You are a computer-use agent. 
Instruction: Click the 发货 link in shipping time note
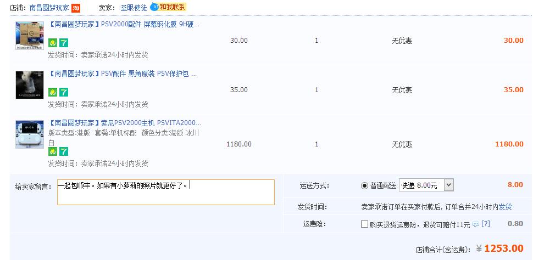(505, 207)
